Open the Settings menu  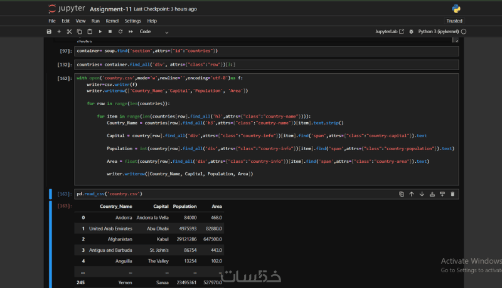tap(133, 21)
